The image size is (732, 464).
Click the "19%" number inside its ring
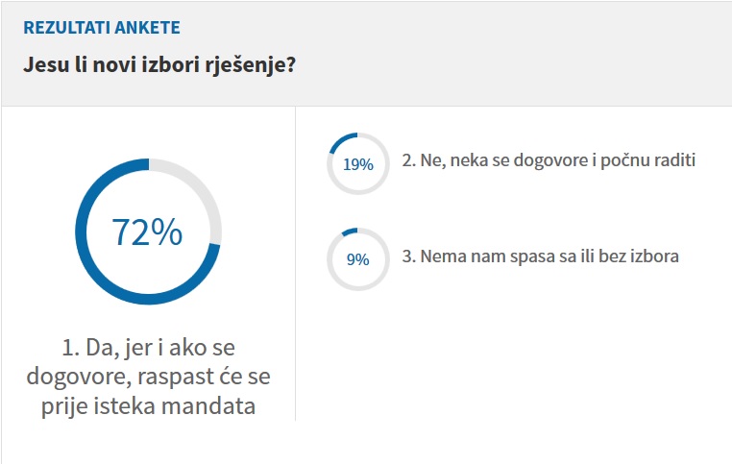(357, 164)
